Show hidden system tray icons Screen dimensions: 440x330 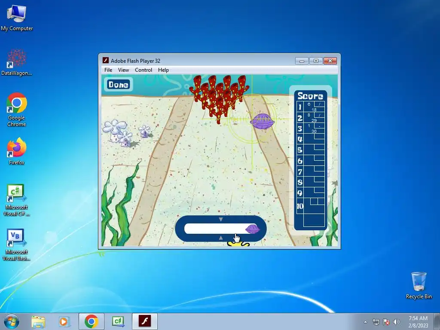point(365,322)
